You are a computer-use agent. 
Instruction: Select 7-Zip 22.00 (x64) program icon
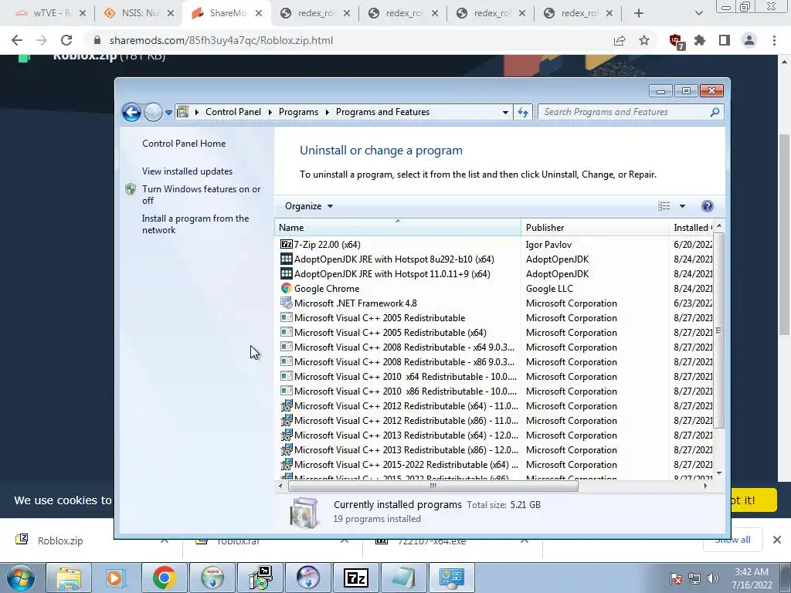click(x=286, y=244)
